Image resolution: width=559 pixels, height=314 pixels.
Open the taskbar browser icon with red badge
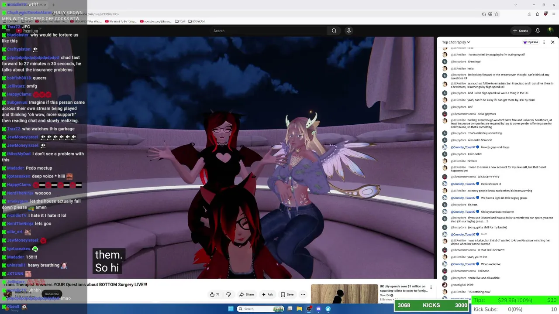coord(309,309)
